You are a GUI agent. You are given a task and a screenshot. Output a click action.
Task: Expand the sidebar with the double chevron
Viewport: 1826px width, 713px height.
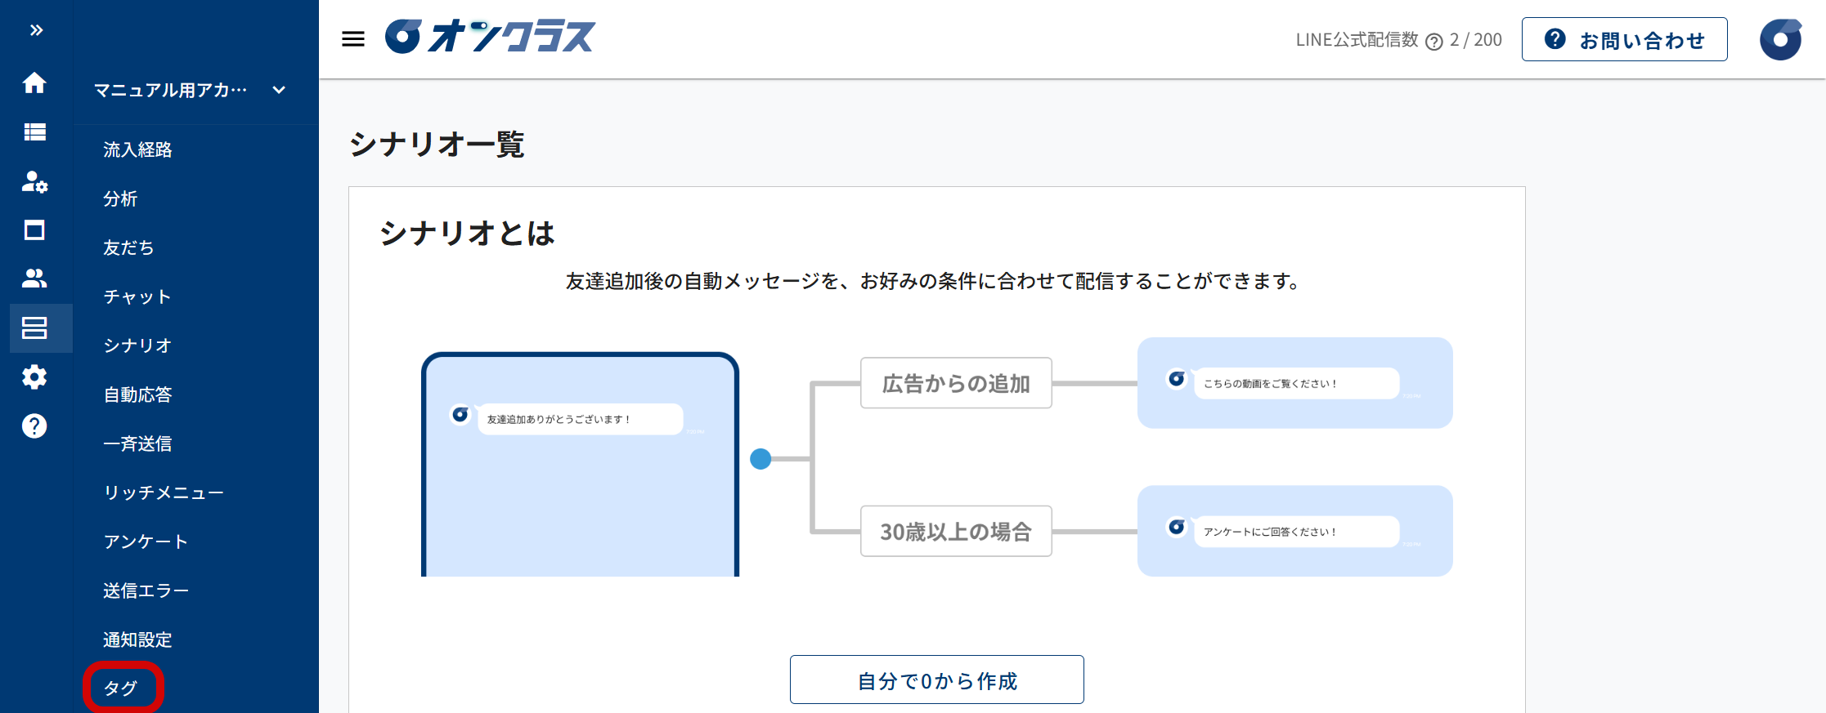click(36, 30)
